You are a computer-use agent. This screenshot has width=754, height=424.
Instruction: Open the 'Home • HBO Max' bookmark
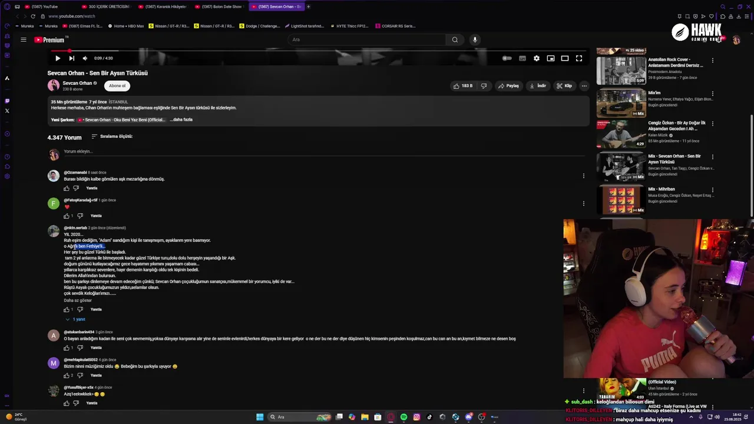pos(125,26)
